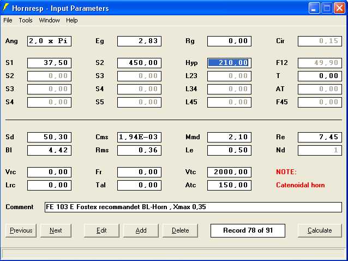
Task: Click the Mmd field showing 2,10
Action: pos(229,137)
